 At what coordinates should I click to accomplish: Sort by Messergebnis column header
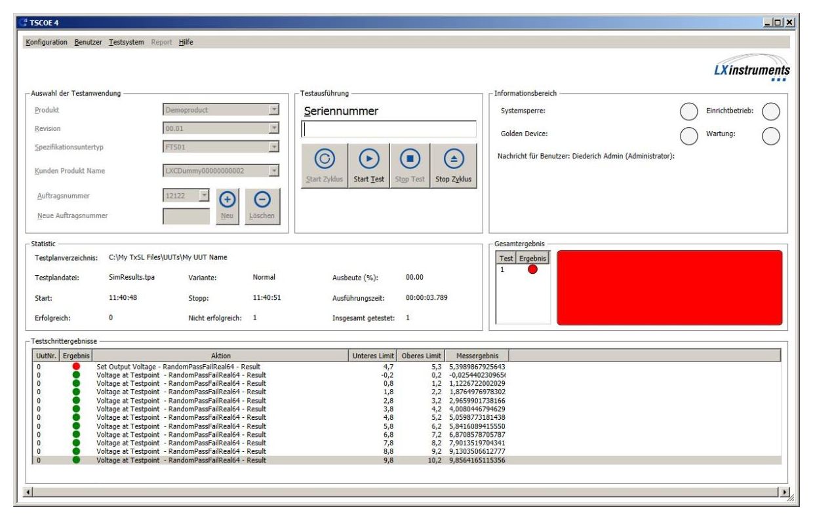click(x=477, y=356)
